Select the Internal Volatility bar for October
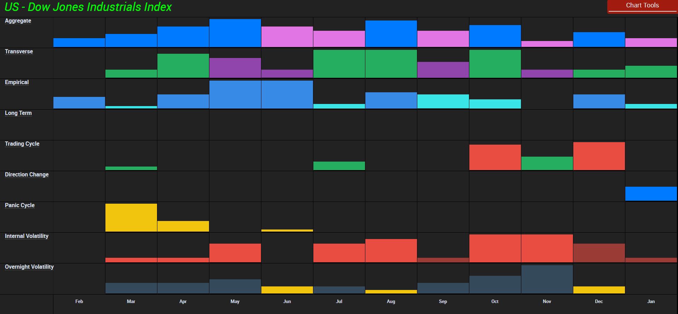This screenshot has width=678, height=314. click(495, 248)
